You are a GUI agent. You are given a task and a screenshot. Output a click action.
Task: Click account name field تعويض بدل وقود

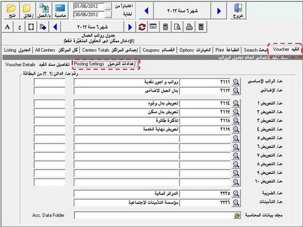click(x=127, y=103)
